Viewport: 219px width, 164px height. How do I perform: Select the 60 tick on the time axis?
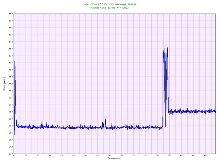tap(38, 156)
